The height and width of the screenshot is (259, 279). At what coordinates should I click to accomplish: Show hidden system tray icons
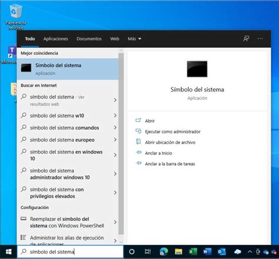[x=250, y=252]
